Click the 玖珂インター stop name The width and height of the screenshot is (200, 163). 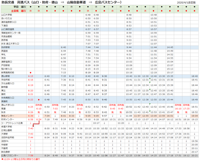pos(7,120)
